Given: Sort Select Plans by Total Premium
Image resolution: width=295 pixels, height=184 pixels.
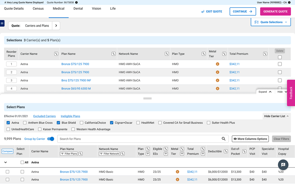Looking at the screenshot, I should 203,149.
